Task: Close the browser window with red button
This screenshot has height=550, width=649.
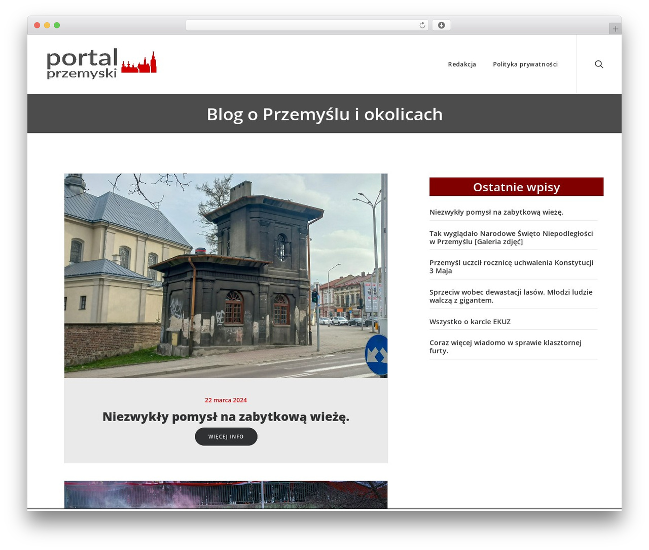Action: [37, 25]
